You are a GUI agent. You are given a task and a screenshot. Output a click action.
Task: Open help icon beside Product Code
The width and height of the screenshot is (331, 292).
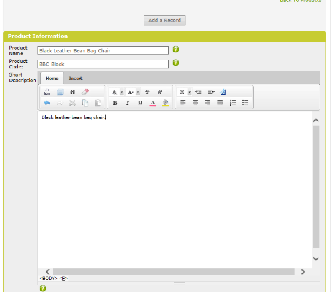(x=175, y=63)
